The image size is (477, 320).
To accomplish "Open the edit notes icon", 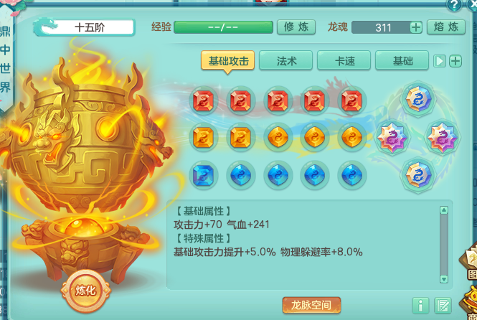I will (x=443, y=306).
